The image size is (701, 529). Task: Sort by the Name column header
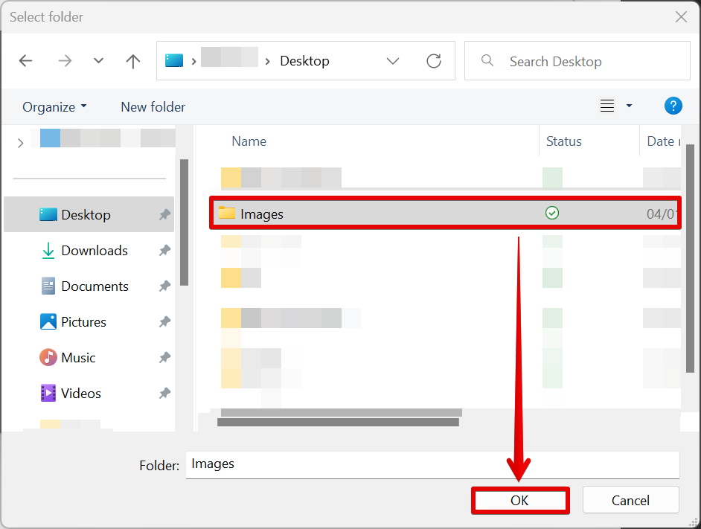249,141
